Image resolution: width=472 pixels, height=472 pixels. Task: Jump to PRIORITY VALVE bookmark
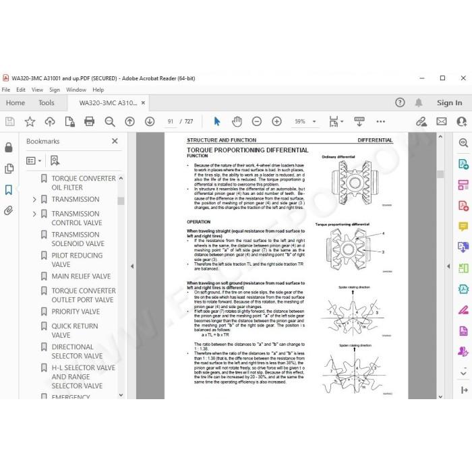pyautogui.click(x=76, y=312)
